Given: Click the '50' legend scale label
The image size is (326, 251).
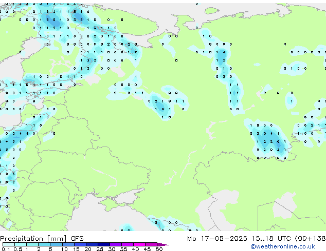Looking at the screenshot, I should (159, 249).
